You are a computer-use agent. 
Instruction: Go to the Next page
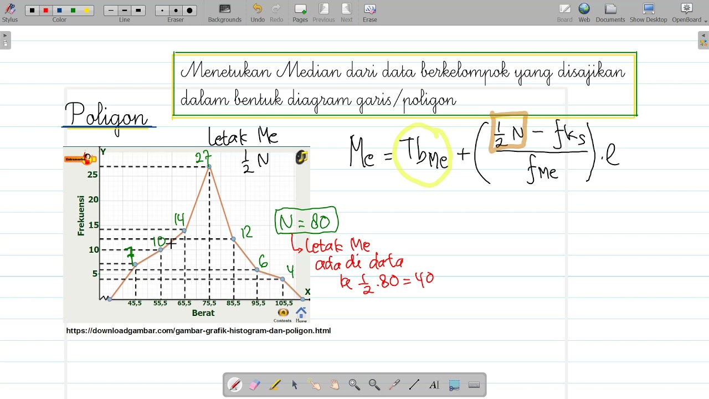pos(347,13)
